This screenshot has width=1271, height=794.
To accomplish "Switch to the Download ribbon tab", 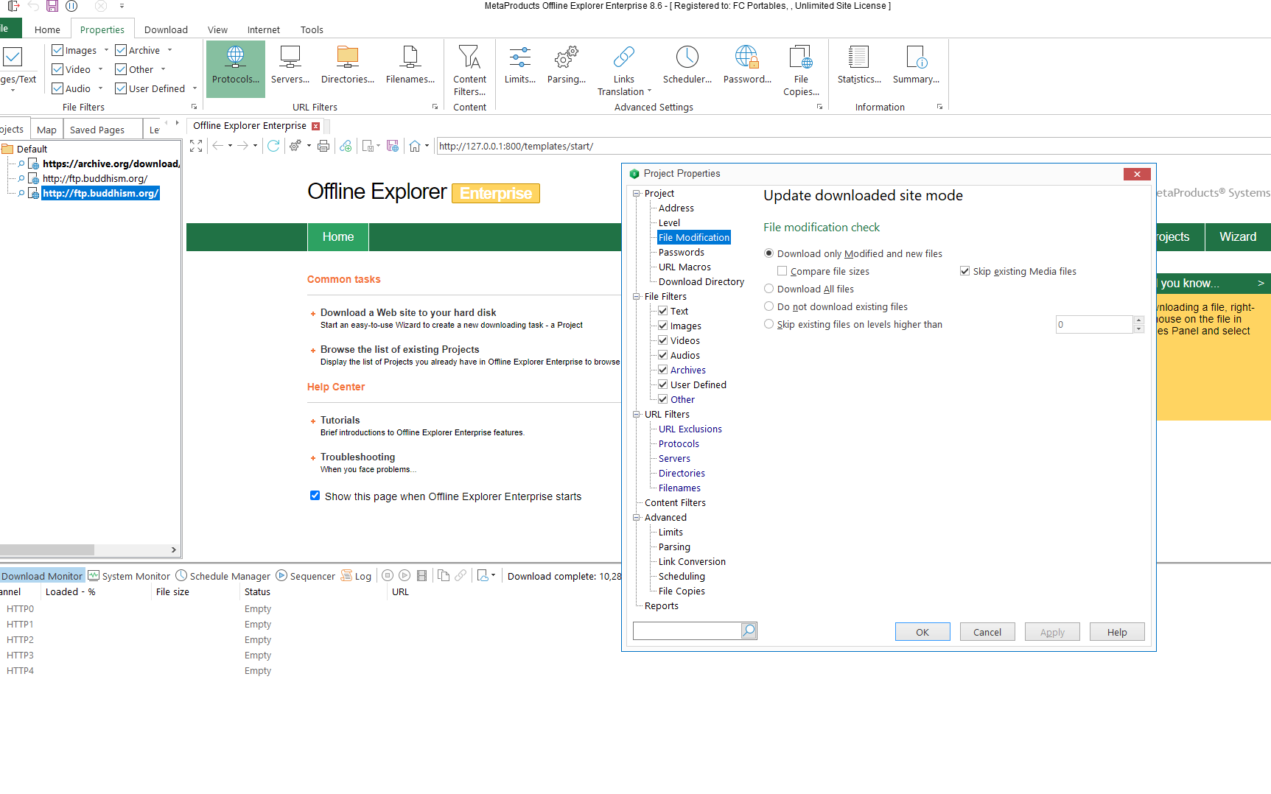I will coord(166,29).
